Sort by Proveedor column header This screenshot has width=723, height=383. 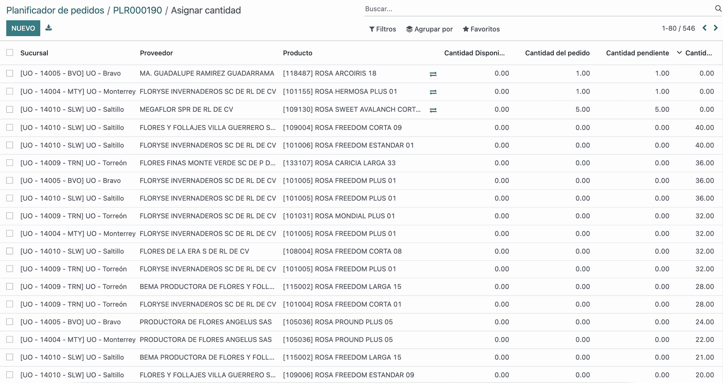pos(156,53)
